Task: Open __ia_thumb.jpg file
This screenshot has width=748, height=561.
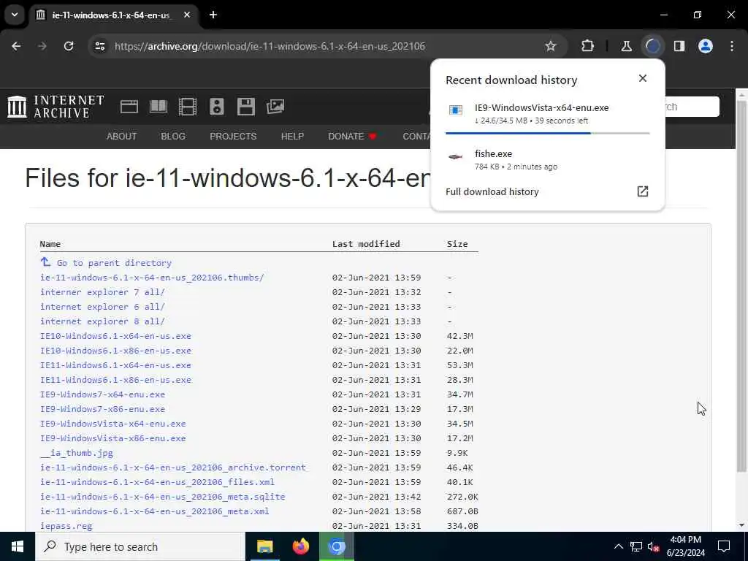Action: pos(76,453)
